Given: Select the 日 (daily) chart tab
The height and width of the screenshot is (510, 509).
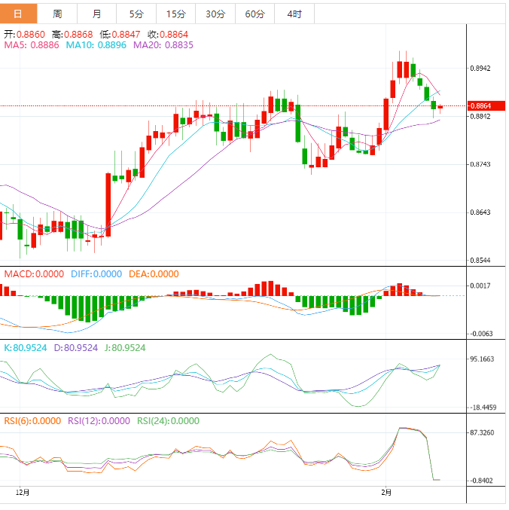Looking at the screenshot, I should pyautogui.click(x=18, y=14).
